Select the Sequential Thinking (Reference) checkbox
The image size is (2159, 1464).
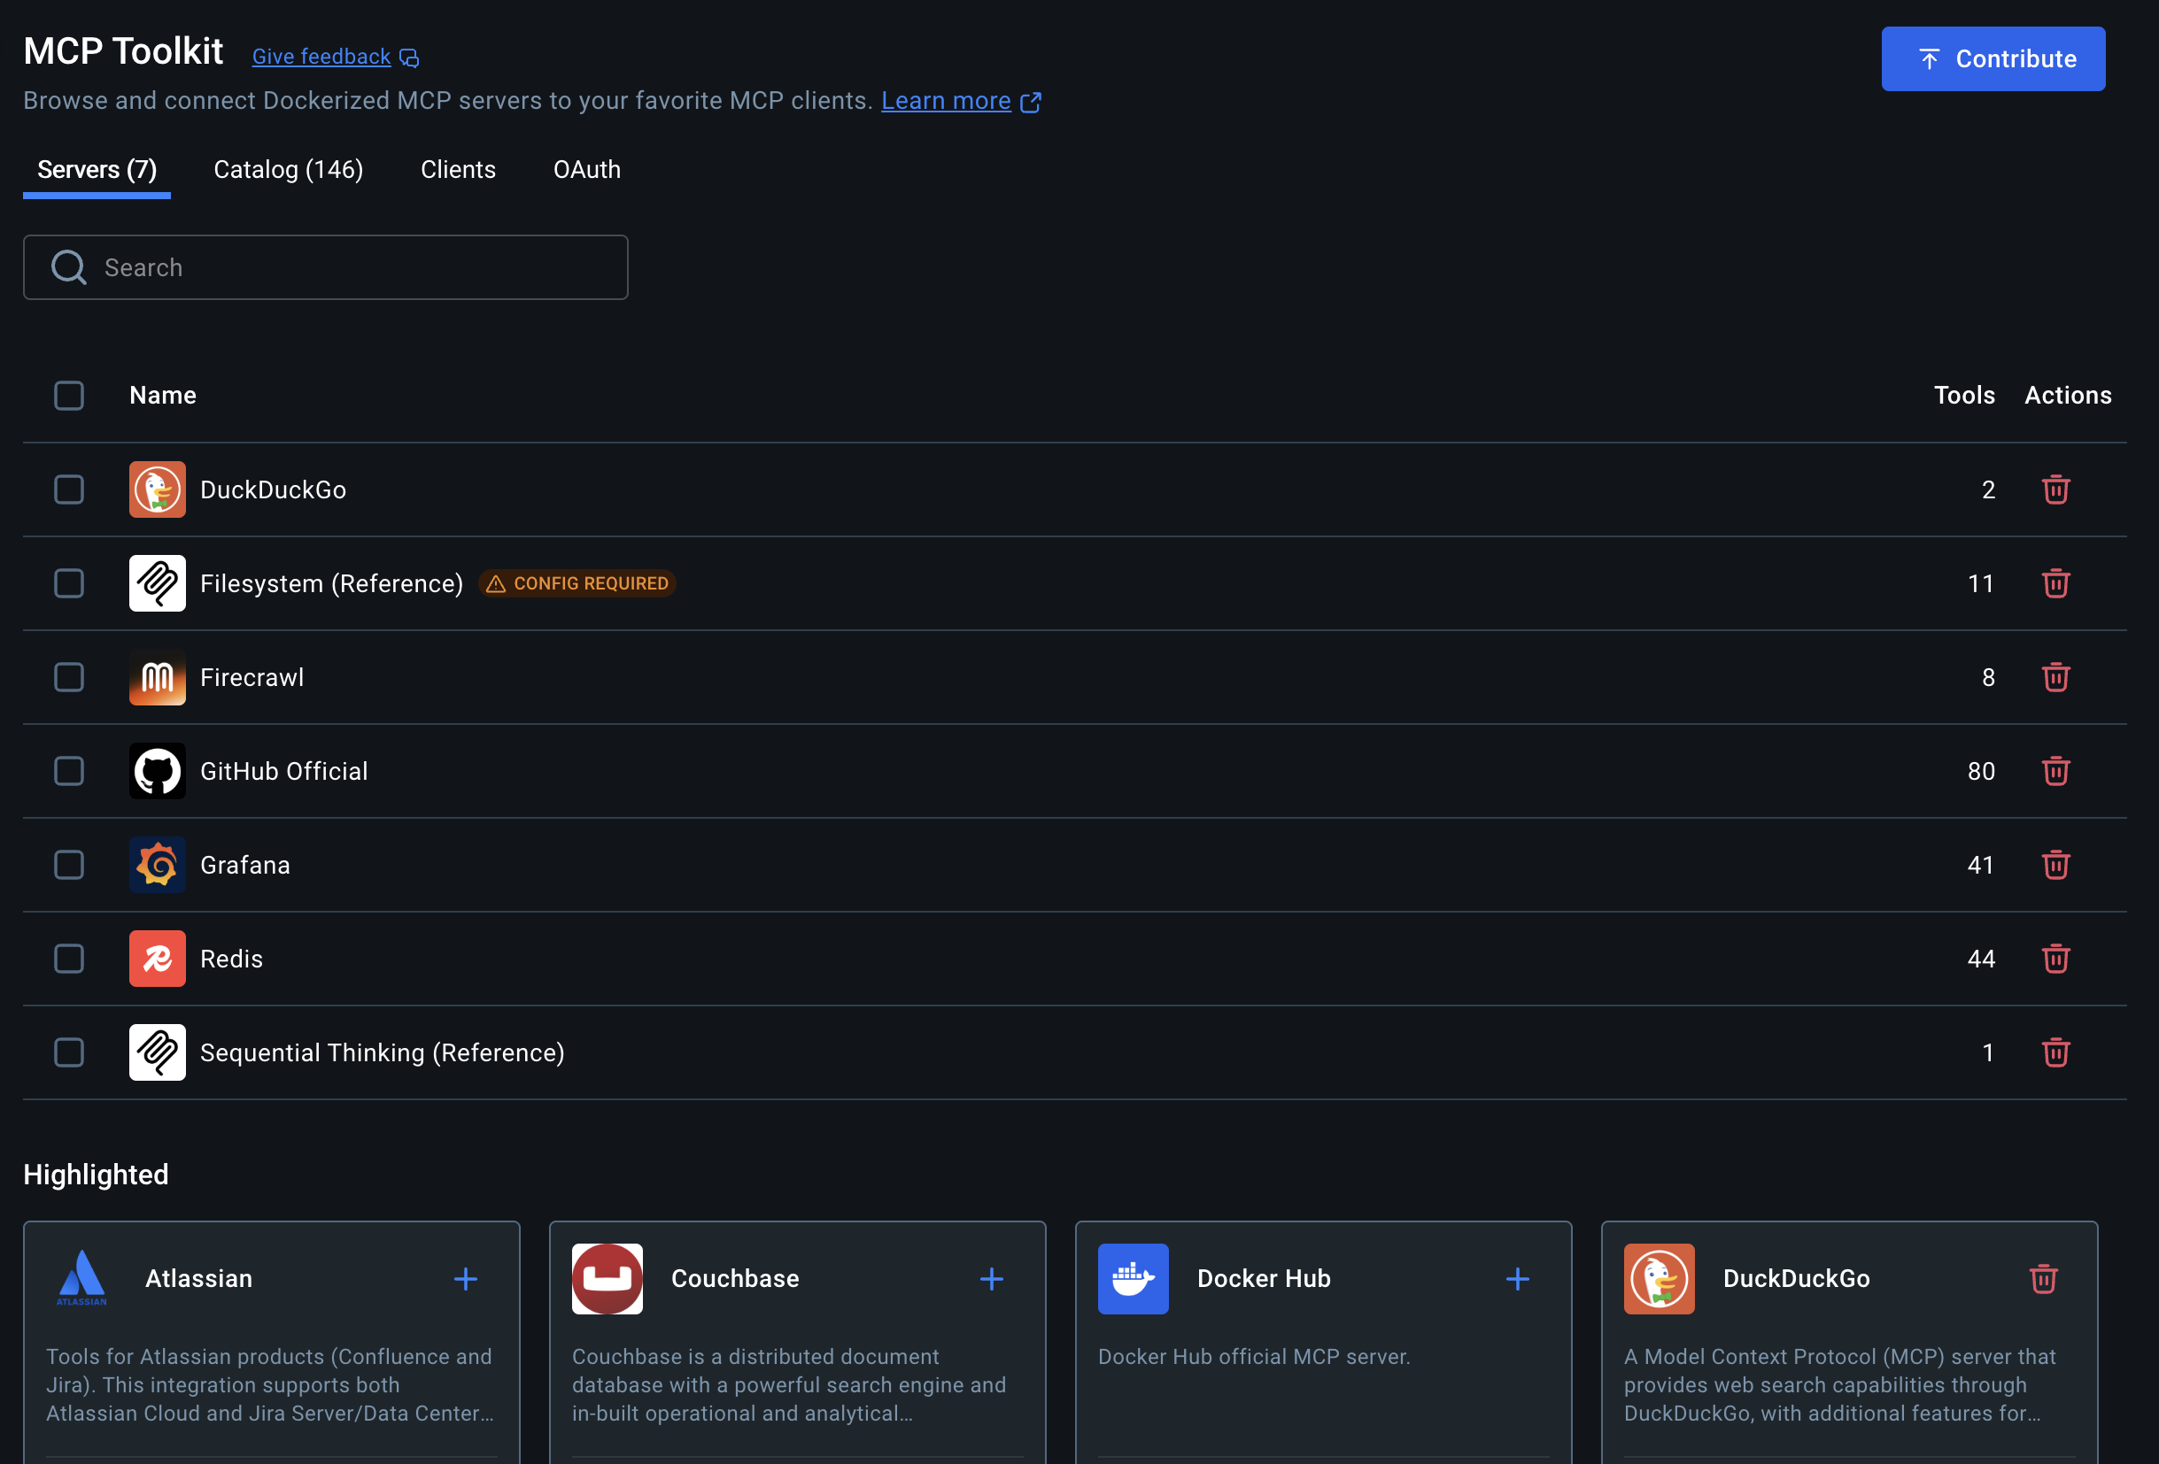point(69,1052)
